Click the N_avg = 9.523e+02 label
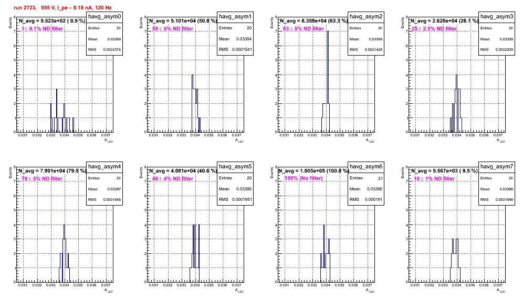 pos(52,21)
